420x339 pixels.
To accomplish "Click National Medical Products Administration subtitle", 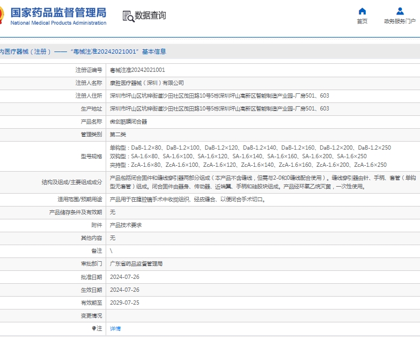I will [x=58, y=23].
